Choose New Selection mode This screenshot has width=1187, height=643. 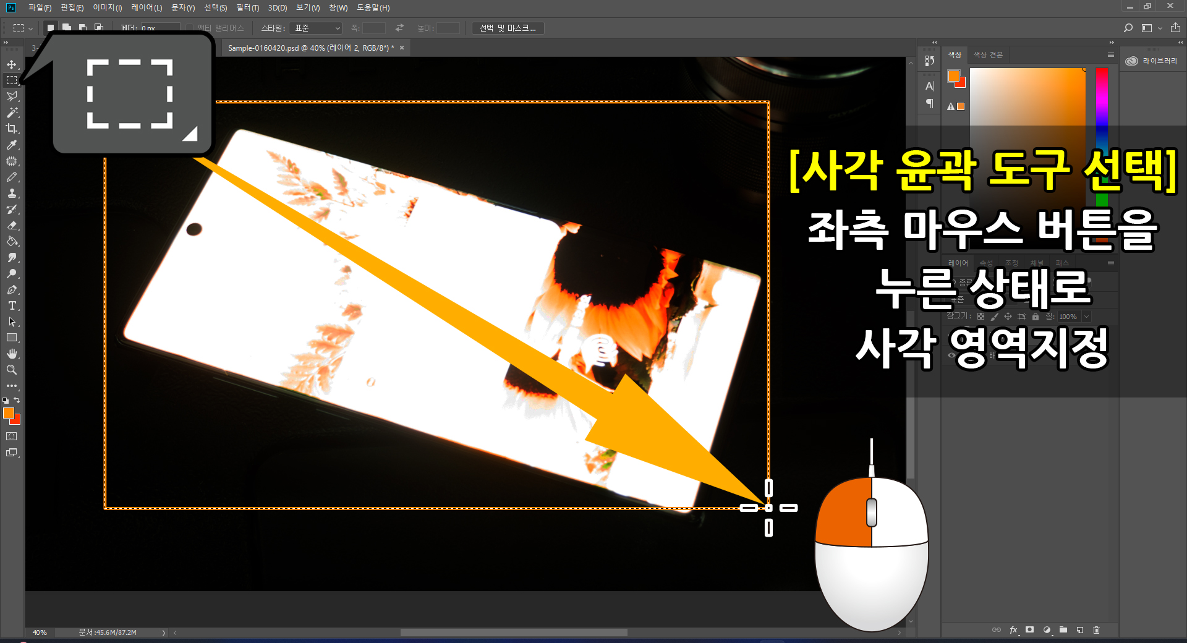[51, 28]
